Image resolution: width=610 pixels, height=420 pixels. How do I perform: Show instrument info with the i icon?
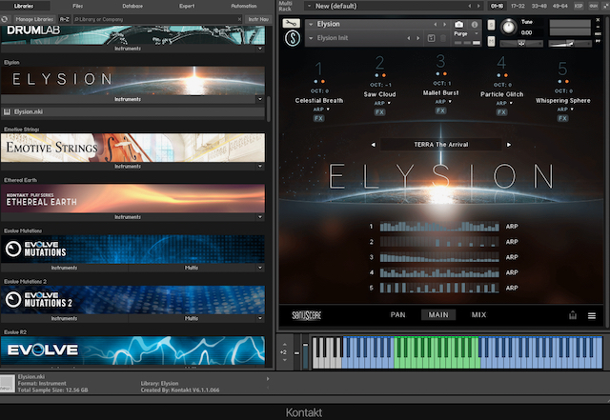coord(475,25)
